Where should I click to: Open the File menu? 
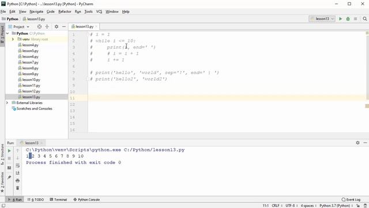point(3,12)
